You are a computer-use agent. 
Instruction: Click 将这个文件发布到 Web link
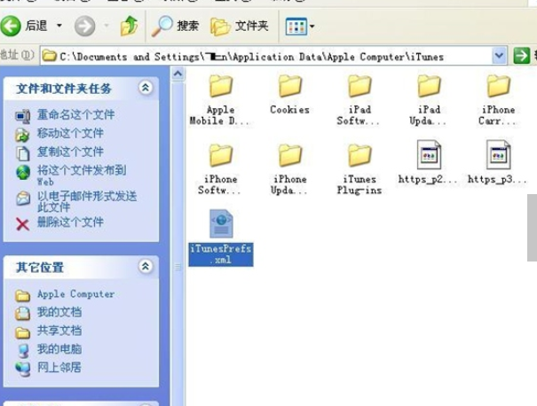tap(82, 176)
